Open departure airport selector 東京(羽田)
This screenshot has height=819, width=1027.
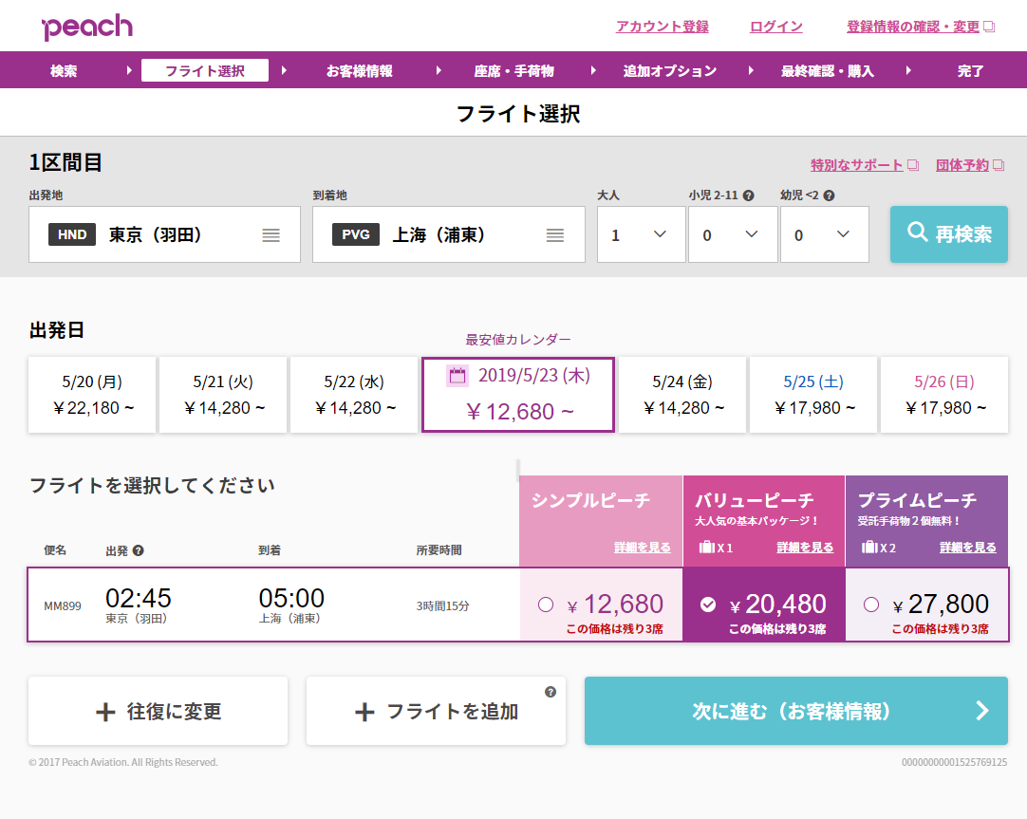coord(164,234)
